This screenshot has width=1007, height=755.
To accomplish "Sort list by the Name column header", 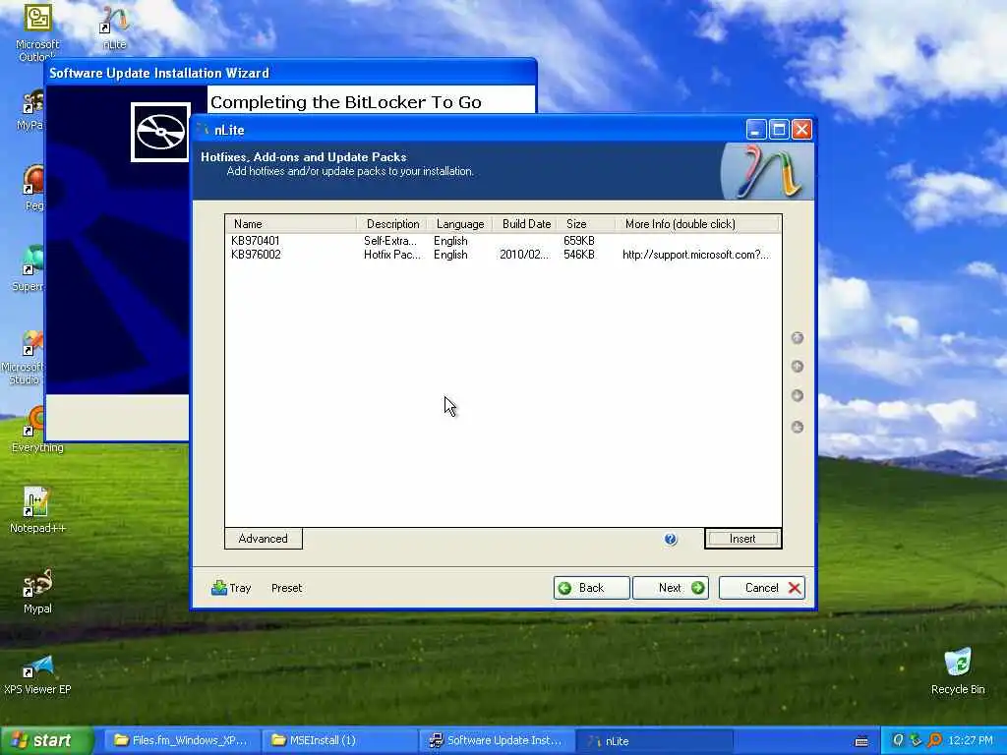I will pyautogui.click(x=291, y=224).
